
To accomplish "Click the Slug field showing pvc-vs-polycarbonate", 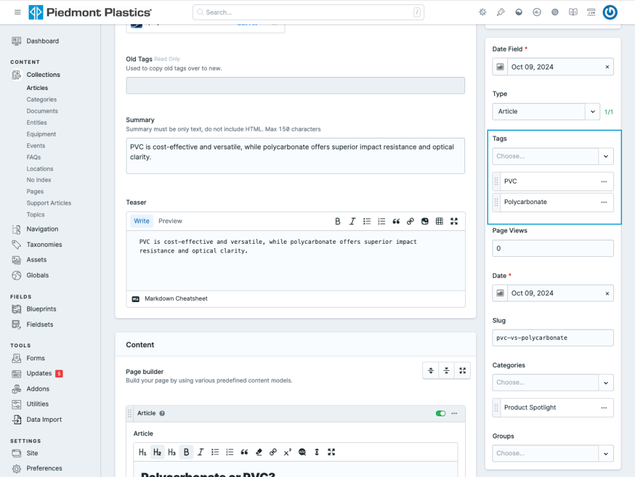I will point(552,337).
